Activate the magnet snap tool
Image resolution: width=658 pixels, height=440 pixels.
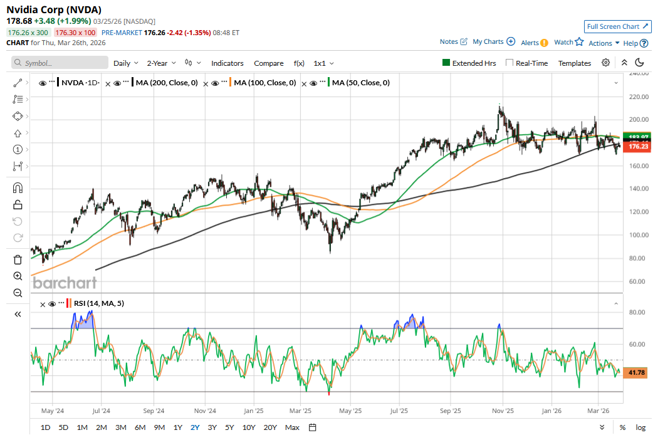(x=18, y=187)
